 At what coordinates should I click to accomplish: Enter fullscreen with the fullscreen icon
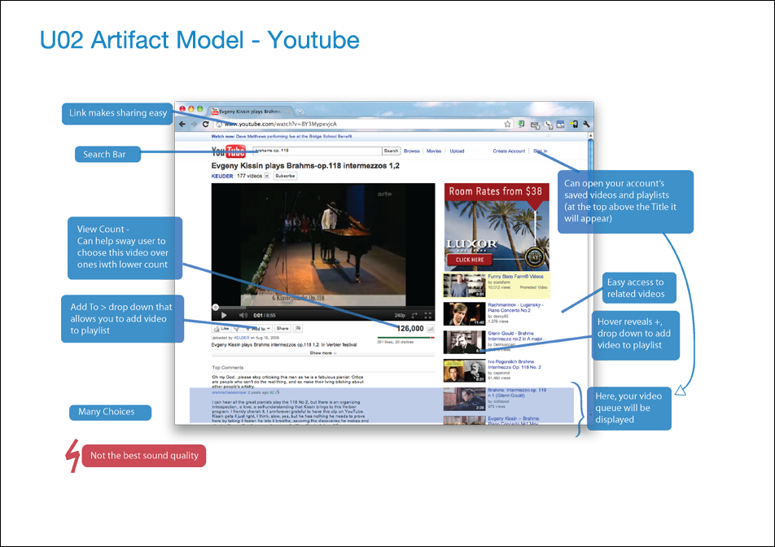tap(428, 315)
